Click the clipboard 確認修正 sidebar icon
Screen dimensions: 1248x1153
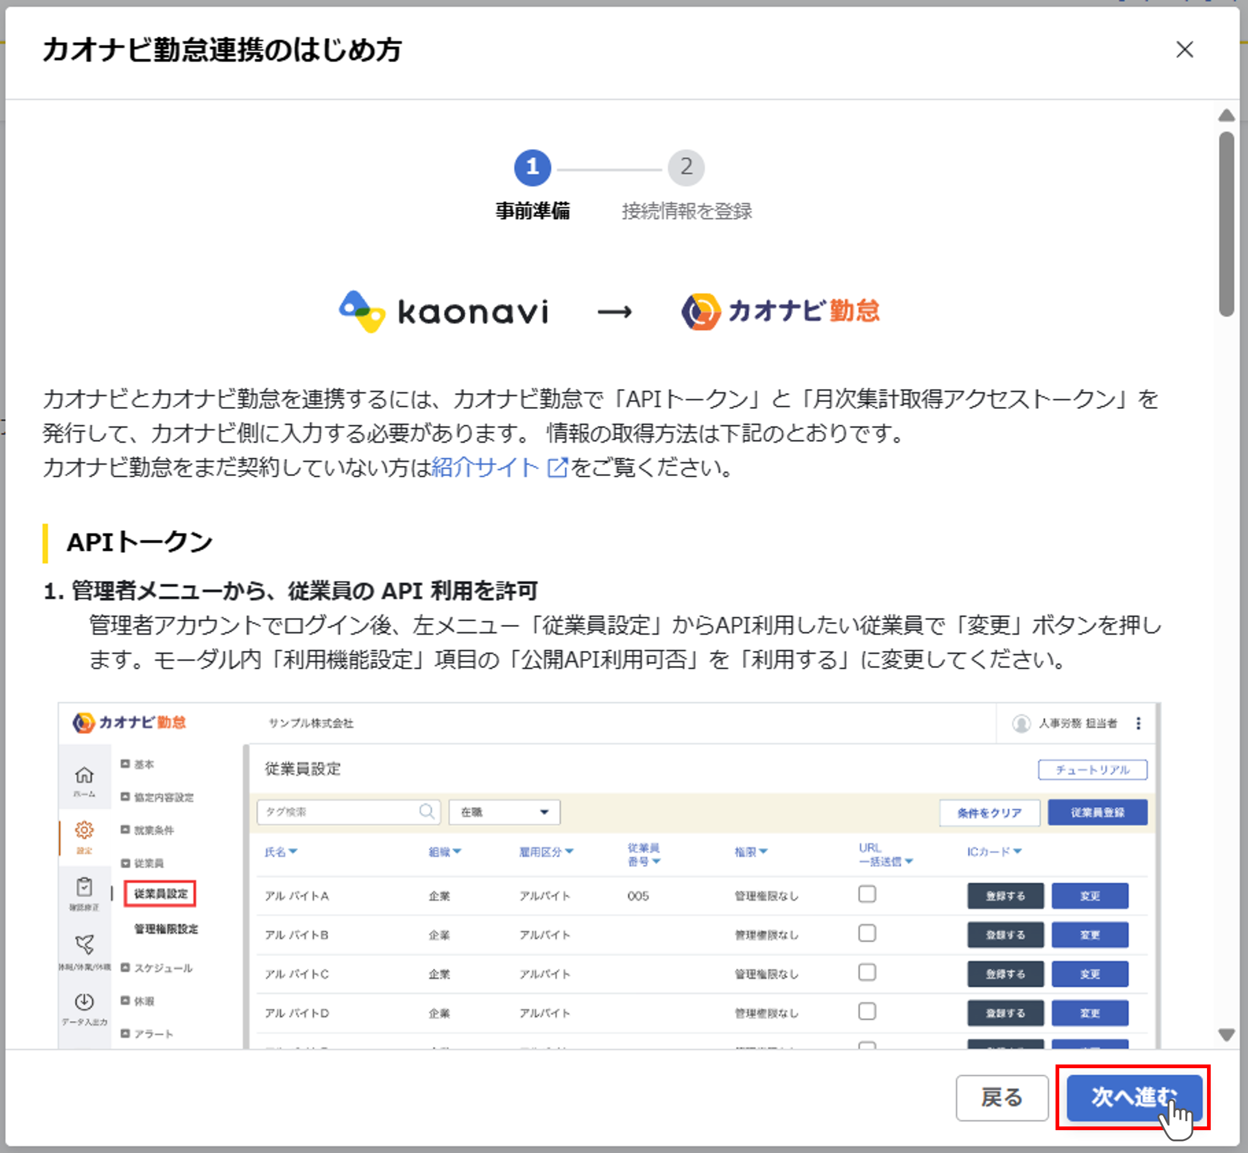(84, 887)
